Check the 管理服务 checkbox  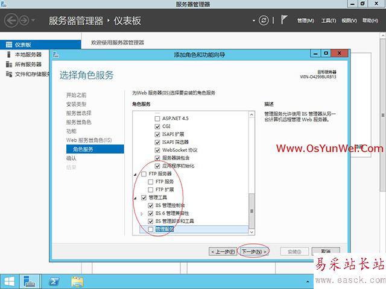150,229
